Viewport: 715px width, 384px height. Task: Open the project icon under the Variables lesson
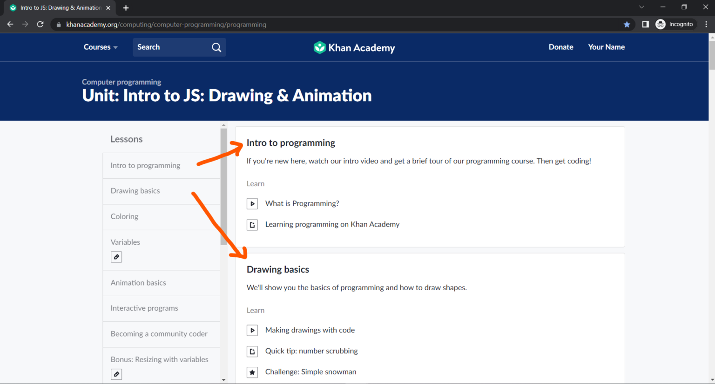[116, 257]
